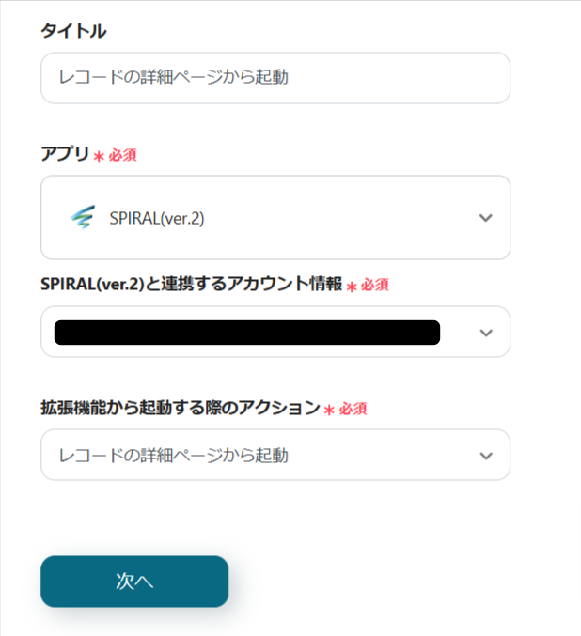Click red asterisk after アクション label
The width and height of the screenshot is (581, 636).
point(329,410)
